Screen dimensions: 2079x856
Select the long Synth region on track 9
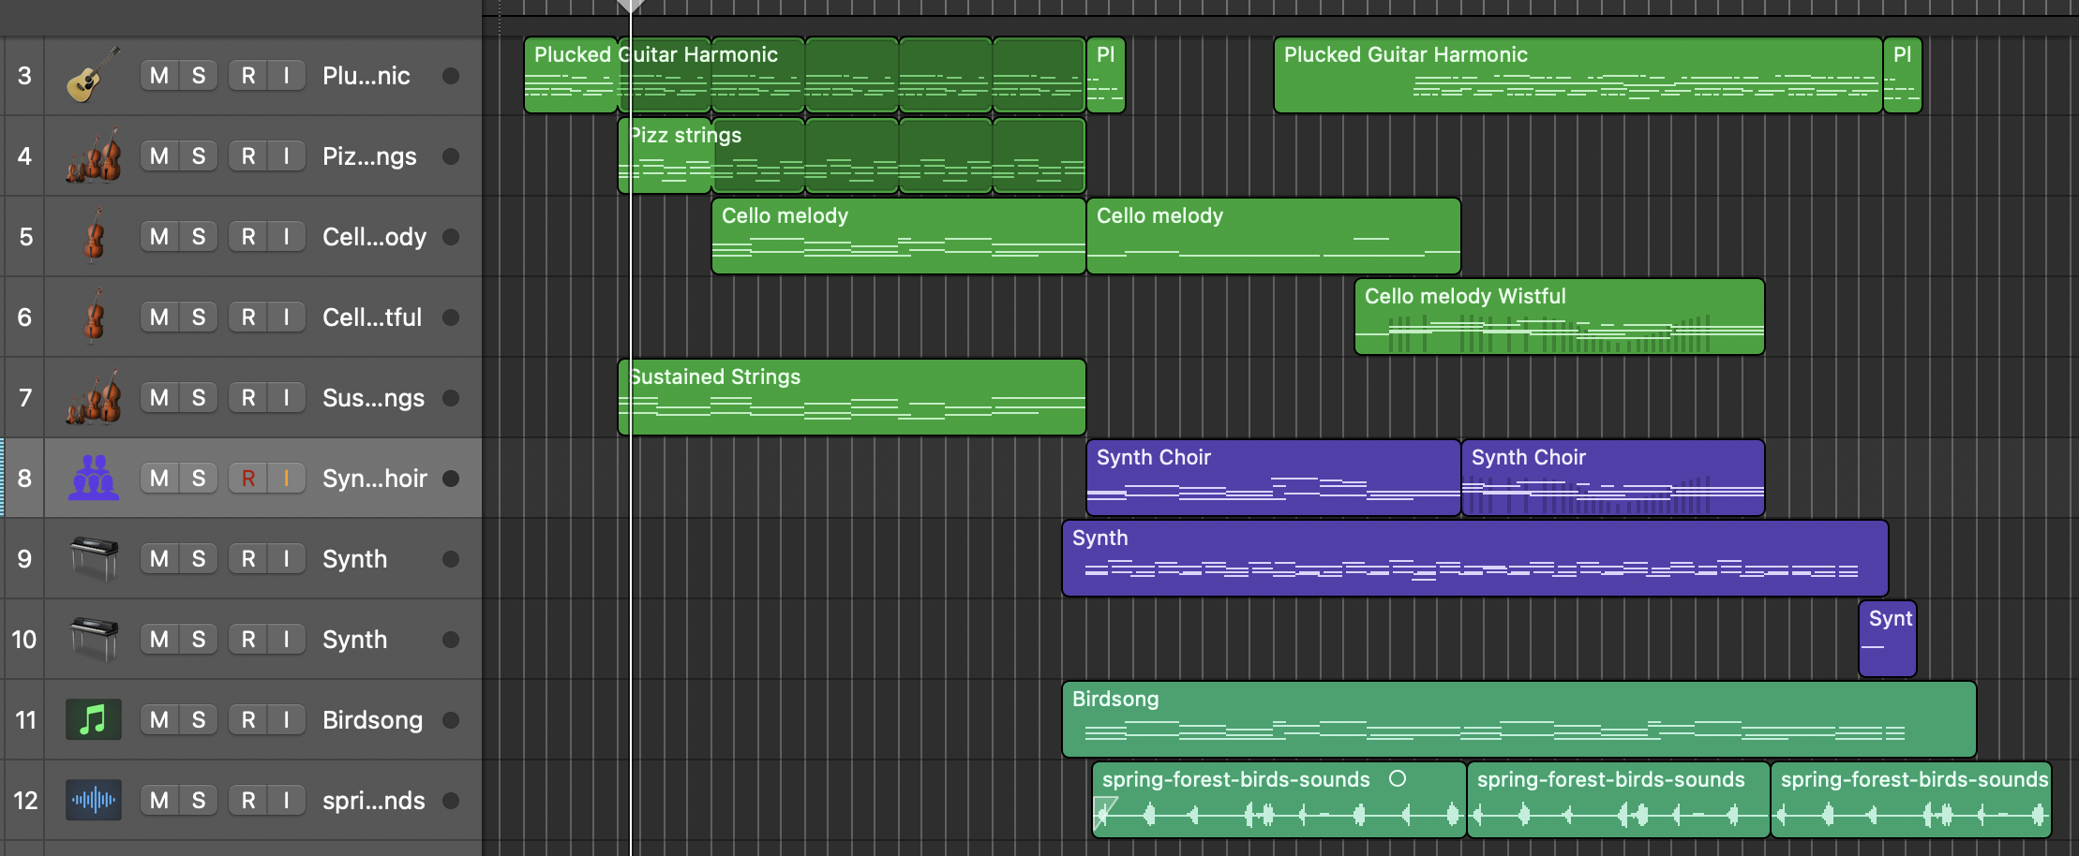click(x=1475, y=558)
